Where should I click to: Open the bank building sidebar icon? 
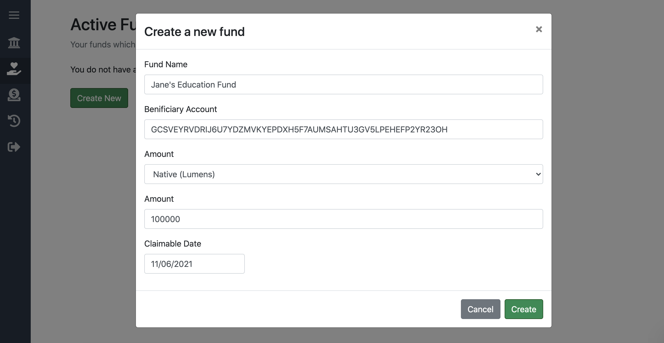14,43
